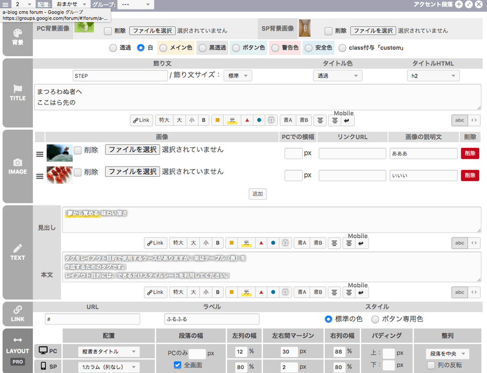The width and height of the screenshot is (487, 373).
Task: Click the center-align icon in the 見出し toolbar
Action: click(x=334, y=243)
